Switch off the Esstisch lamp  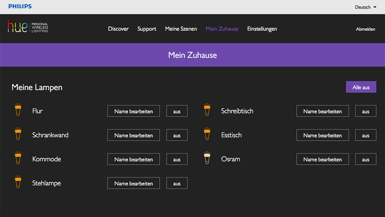pos(365,135)
